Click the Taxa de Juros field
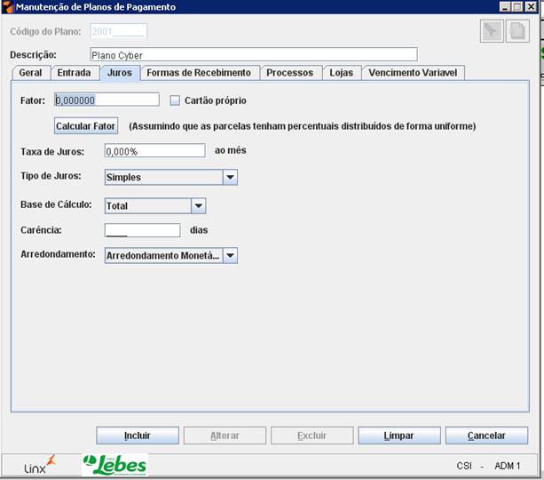This screenshot has width=544, height=480. click(x=154, y=151)
